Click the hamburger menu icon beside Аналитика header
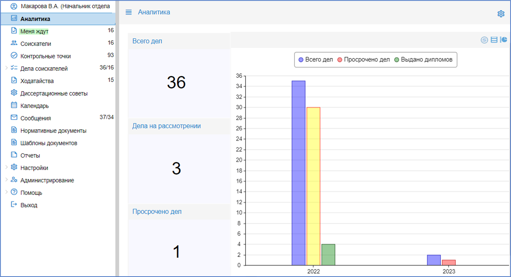 tap(129, 12)
